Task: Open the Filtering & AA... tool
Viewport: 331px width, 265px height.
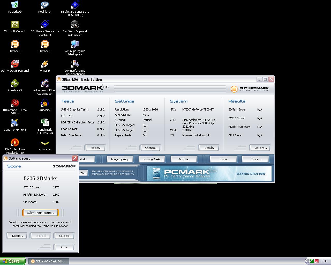Action: point(152,159)
